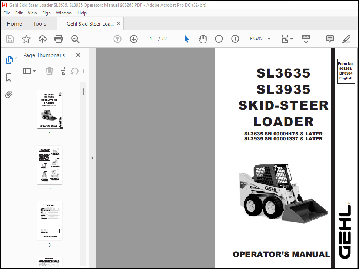Viewport: 359px width, 269px height.
Task: Rotate page counterclockwise
Action: click(x=74, y=71)
